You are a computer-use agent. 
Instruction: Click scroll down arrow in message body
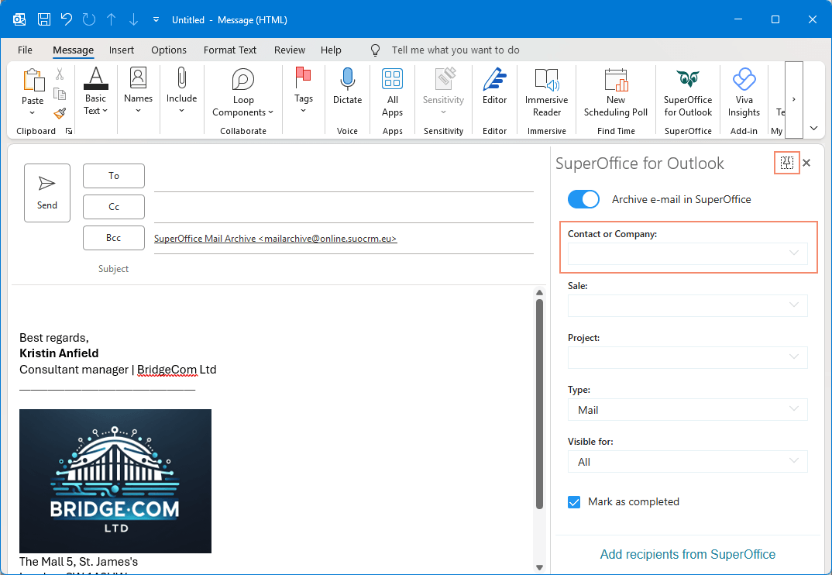[x=540, y=567]
